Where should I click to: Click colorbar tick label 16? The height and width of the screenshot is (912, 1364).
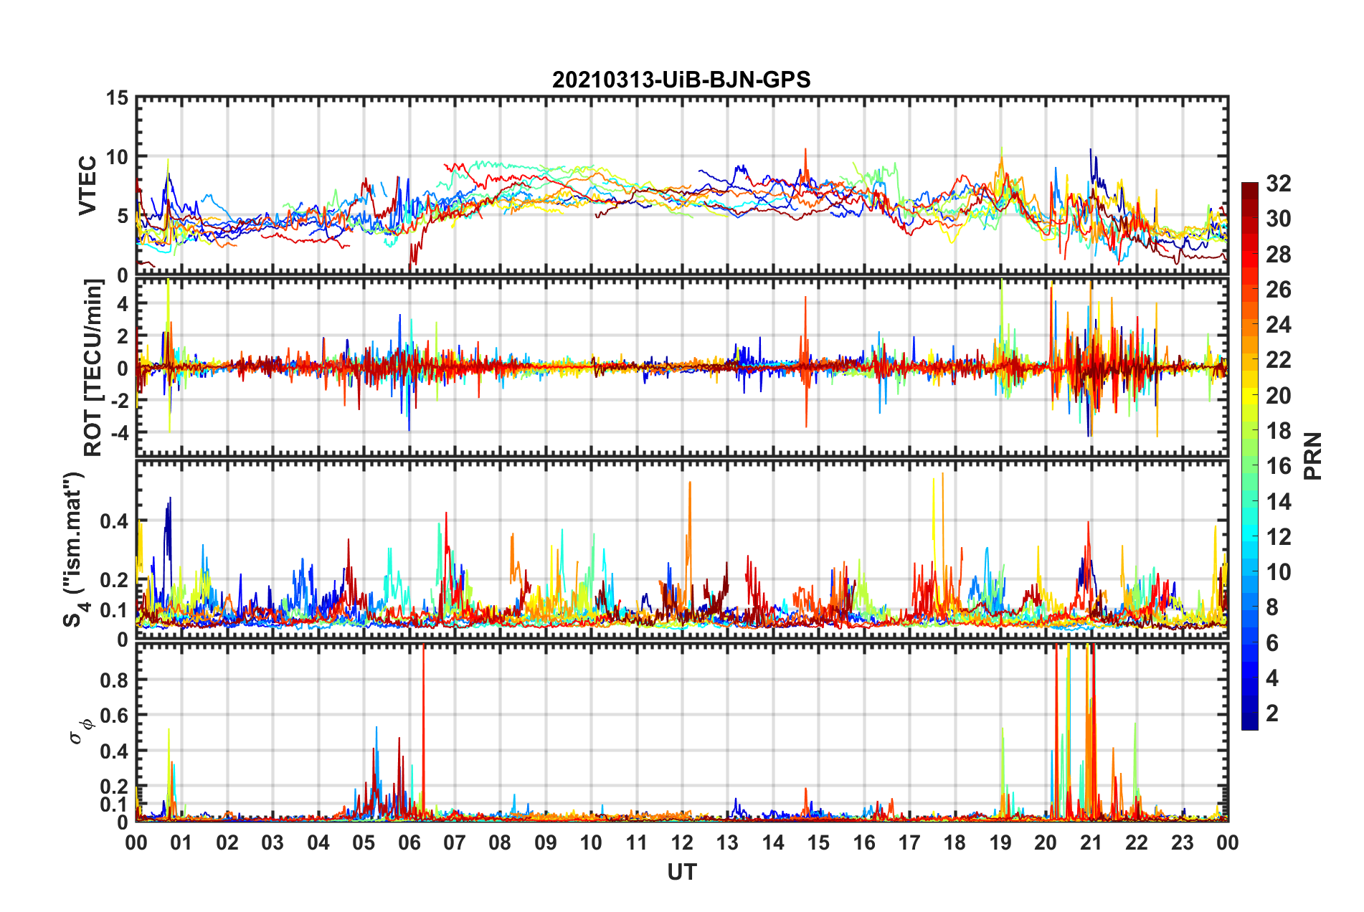1278,466
